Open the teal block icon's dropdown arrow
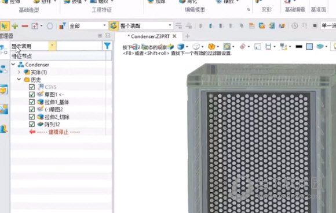Screen dimensions: 336x213 pyautogui.click(x=326, y=47)
